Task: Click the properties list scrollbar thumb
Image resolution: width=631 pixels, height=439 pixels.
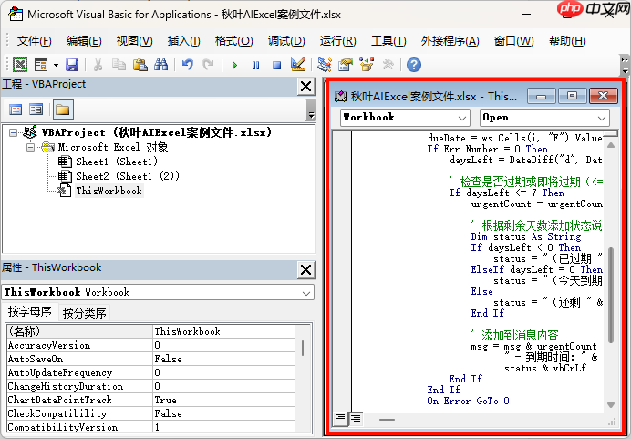Action: pyautogui.click(x=303, y=348)
